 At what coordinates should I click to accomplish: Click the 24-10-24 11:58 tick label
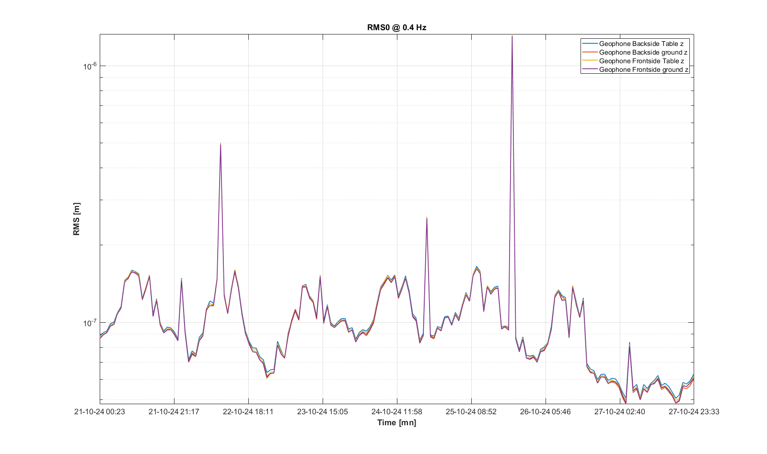click(397, 411)
